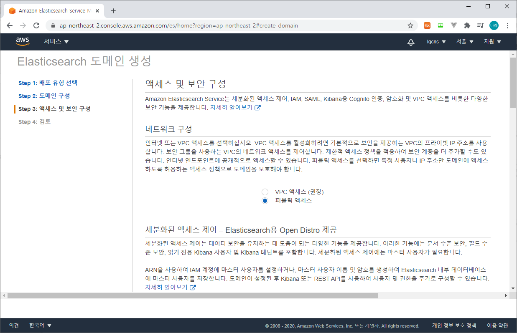Click the 액세스 및 보안 구성 heading
This screenshot has width=517, height=333.
[186, 83]
